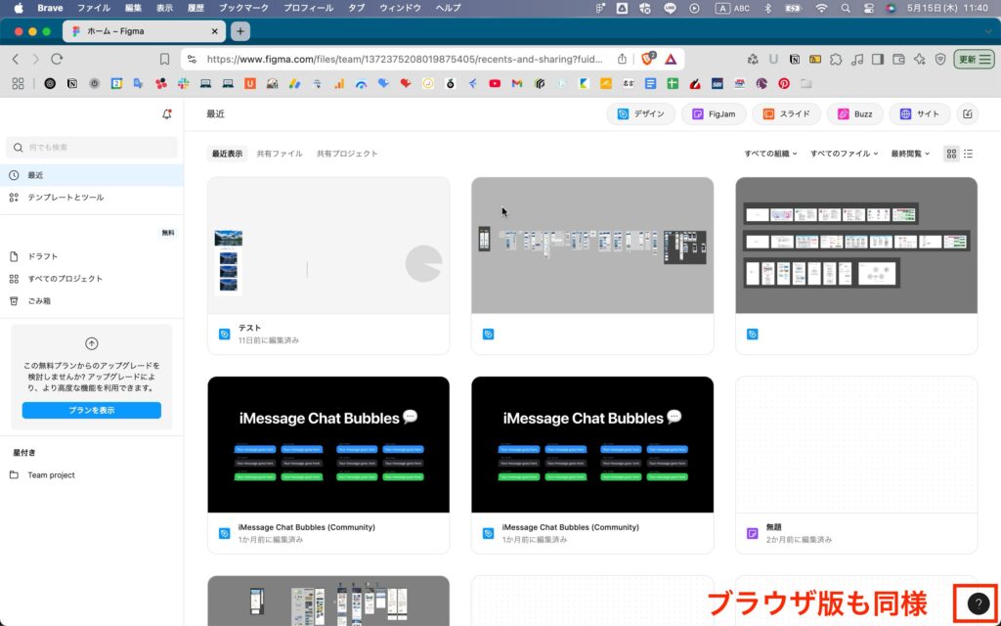Create a new Design file (デザイン)
Image resolution: width=1001 pixels, height=626 pixels.
[x=640, y=113]
